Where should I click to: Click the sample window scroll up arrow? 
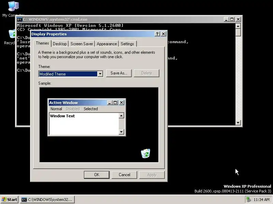pos(121,116)
